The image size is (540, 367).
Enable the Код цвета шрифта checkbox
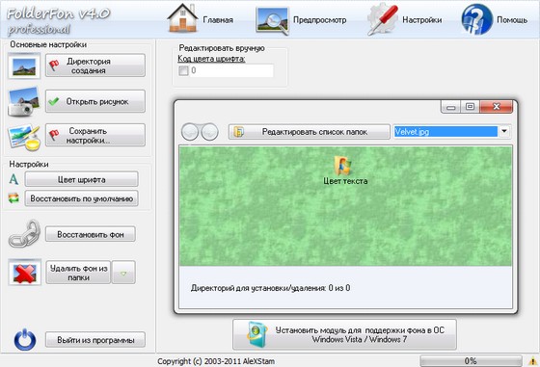click(x=183, y=71)
